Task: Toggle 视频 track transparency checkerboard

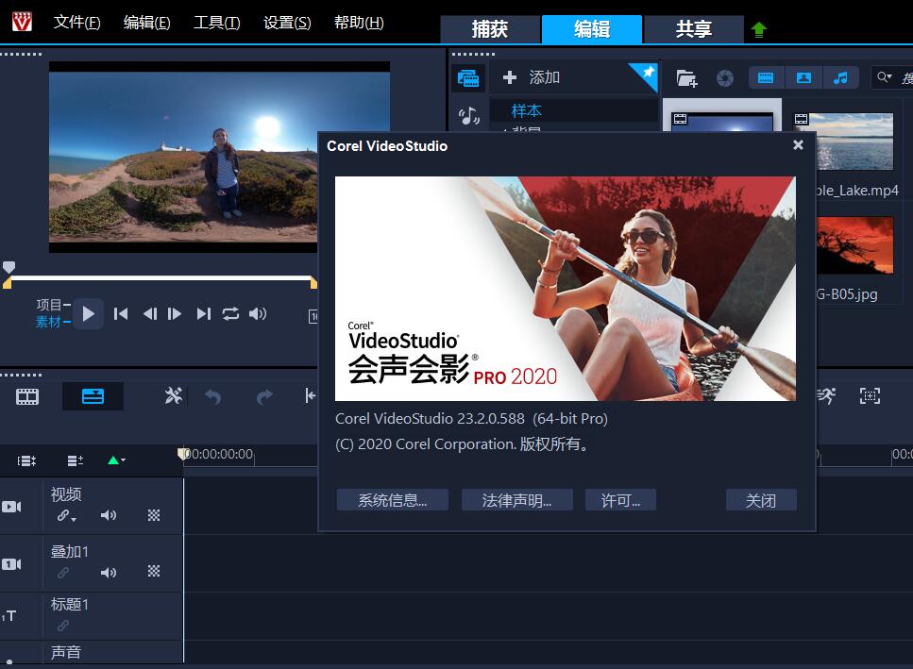Action: [154, 515]
